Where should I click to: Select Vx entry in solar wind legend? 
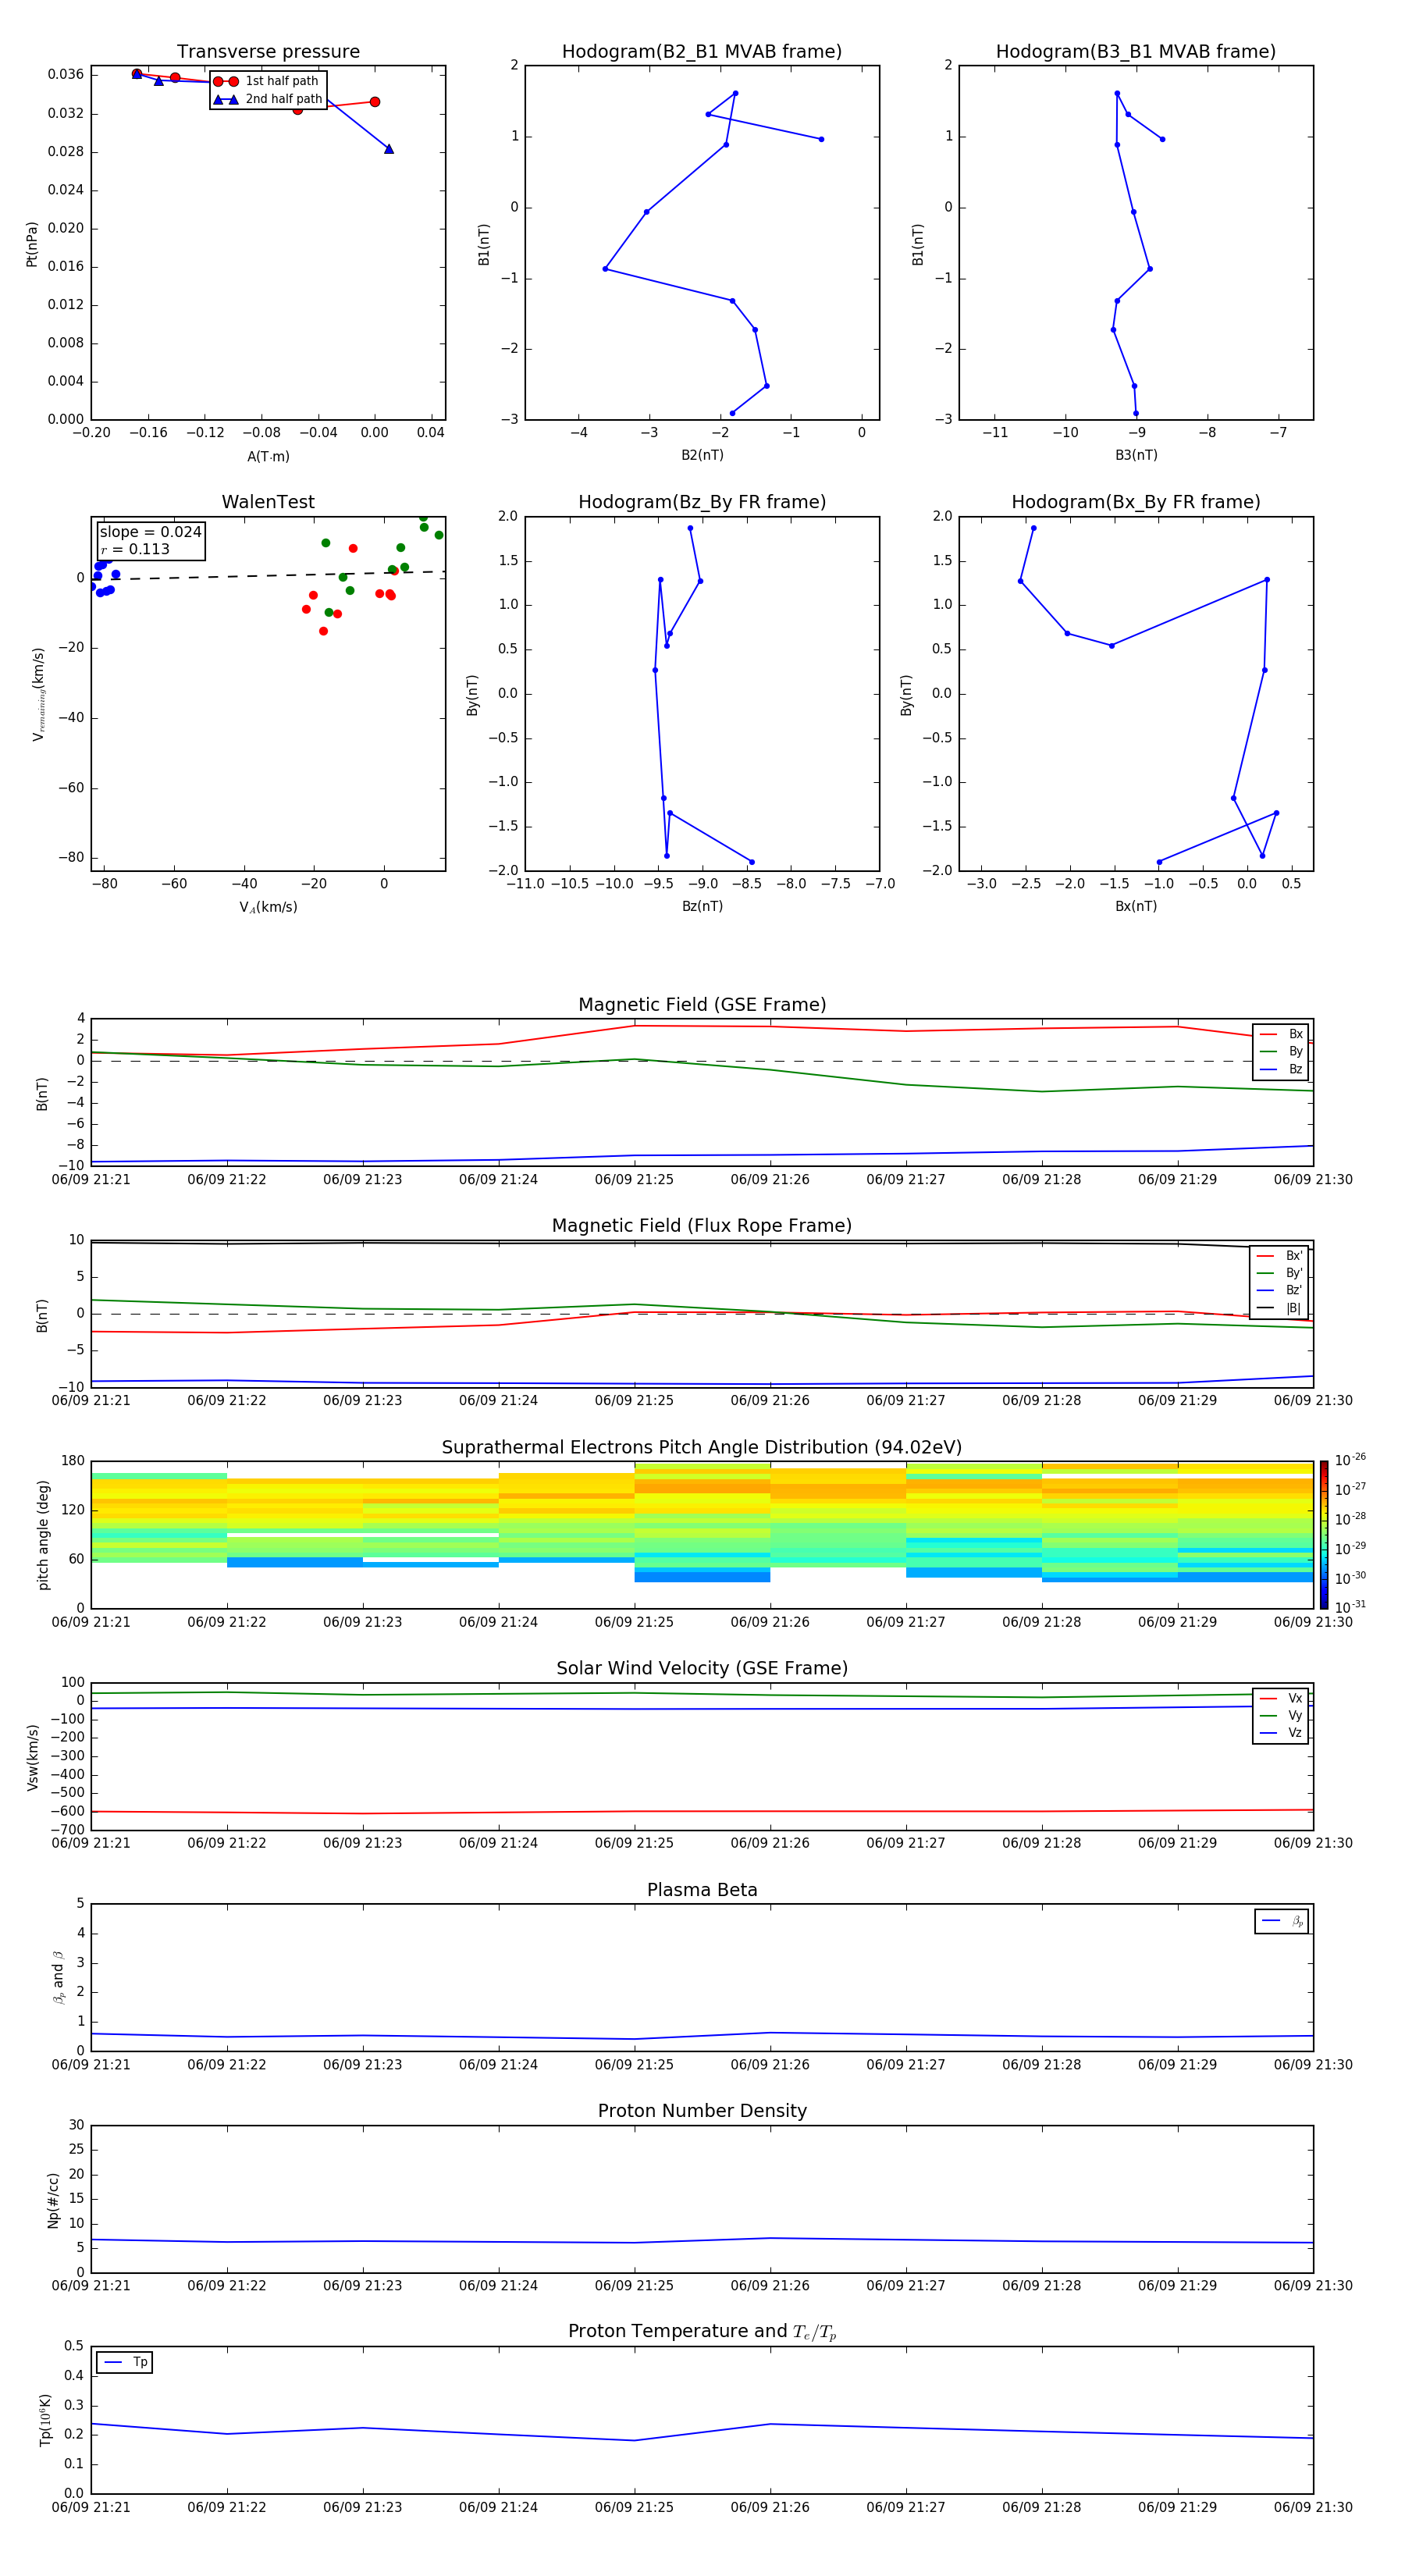click(x=1281, y=1698)
